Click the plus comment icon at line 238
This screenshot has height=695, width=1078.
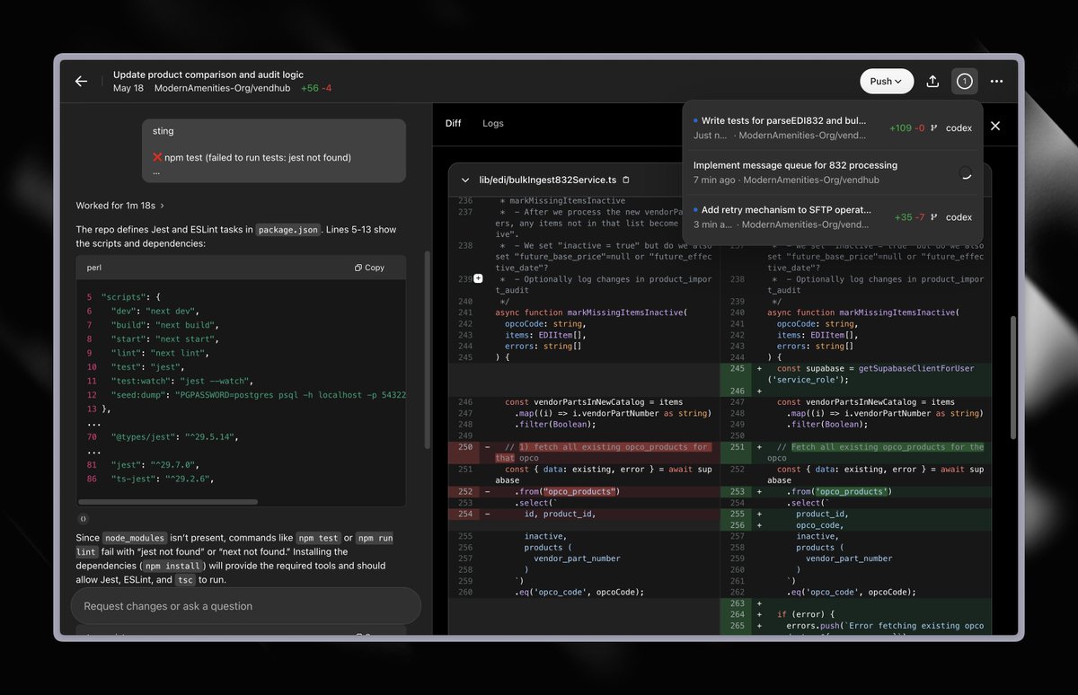pyautogui.click(x=478, y=279)
